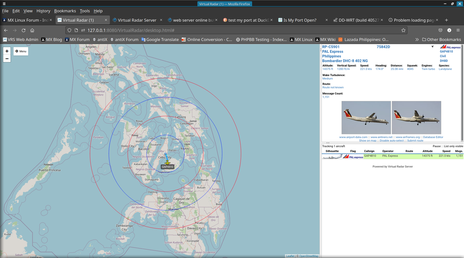Open MX Blog bookmark
Image resolution: width=464 pixels, height=258 pixels.
click(x=51, y=39)
